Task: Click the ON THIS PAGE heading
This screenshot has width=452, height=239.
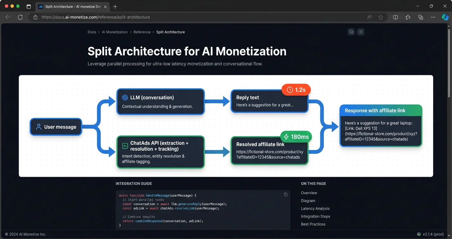Action: tap(313, 184)
